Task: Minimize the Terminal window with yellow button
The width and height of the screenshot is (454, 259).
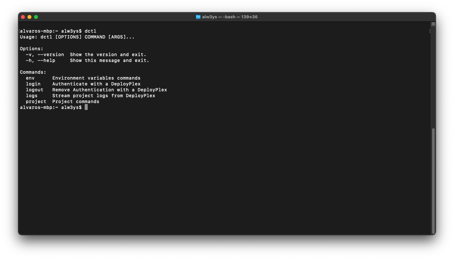Action: [x=29, y=17]
